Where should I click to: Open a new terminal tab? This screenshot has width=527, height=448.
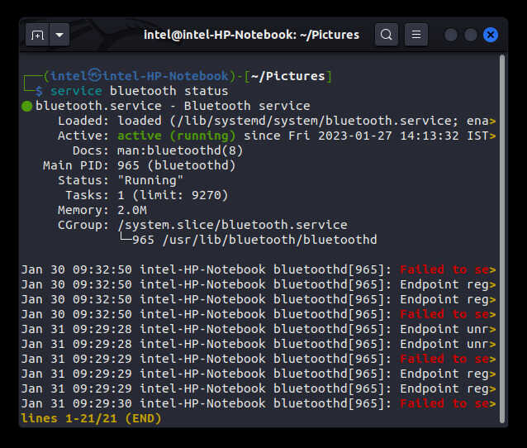37,35
